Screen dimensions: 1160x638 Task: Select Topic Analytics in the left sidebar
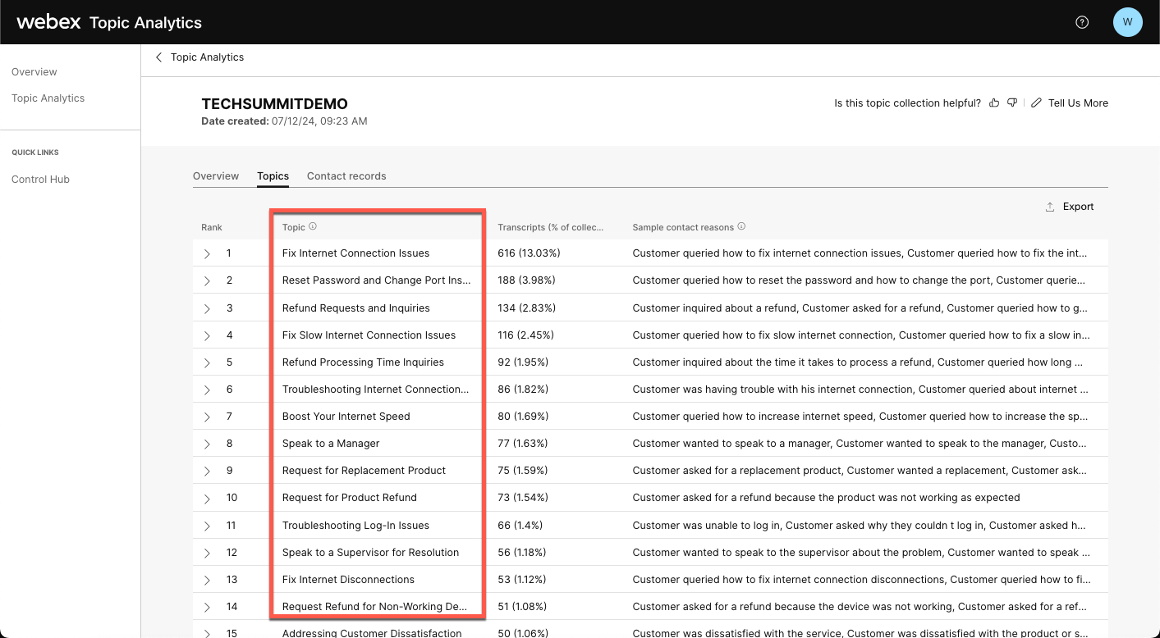click(48, 98)
